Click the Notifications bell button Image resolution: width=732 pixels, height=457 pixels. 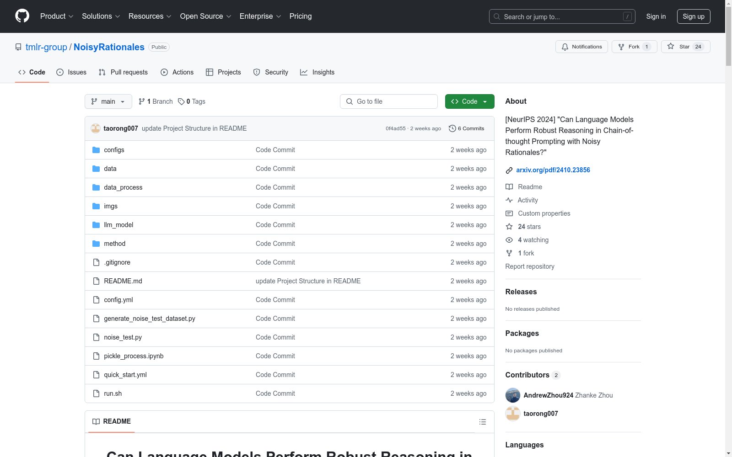[x=581, y=47]
